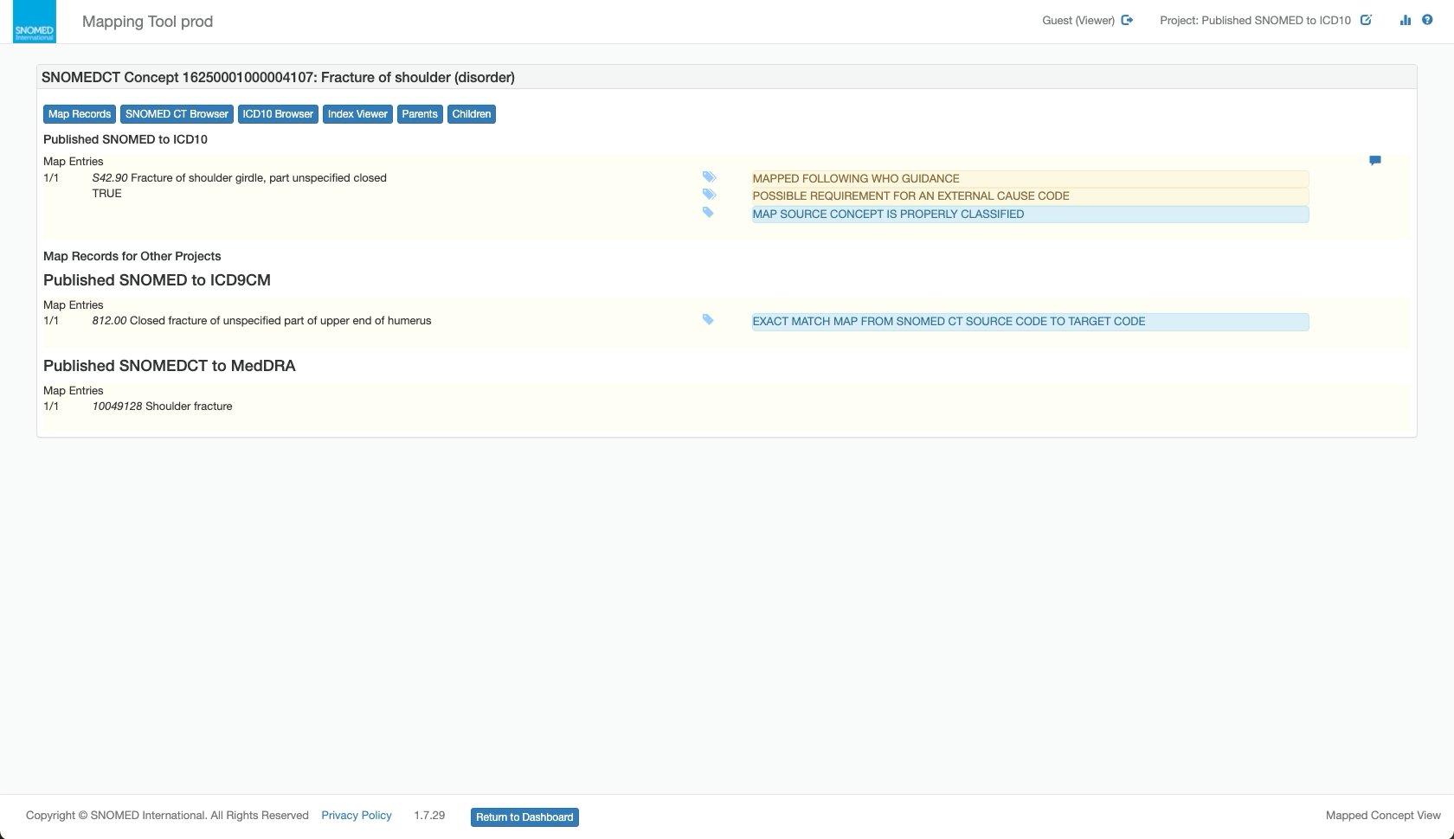The image size is (1454, 839).
Task: Log out via Guest Viewer sign-out icon
Action: pos(1127,20)
